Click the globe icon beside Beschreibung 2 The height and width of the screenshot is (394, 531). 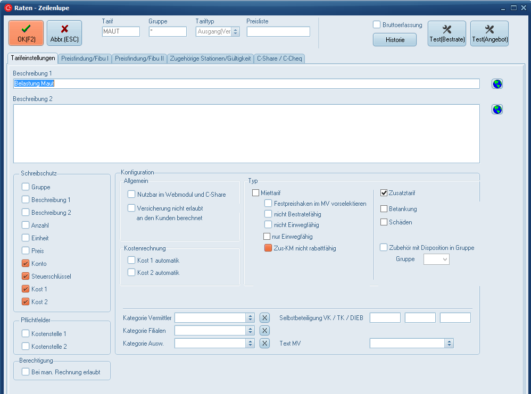(x=497, y=110)
